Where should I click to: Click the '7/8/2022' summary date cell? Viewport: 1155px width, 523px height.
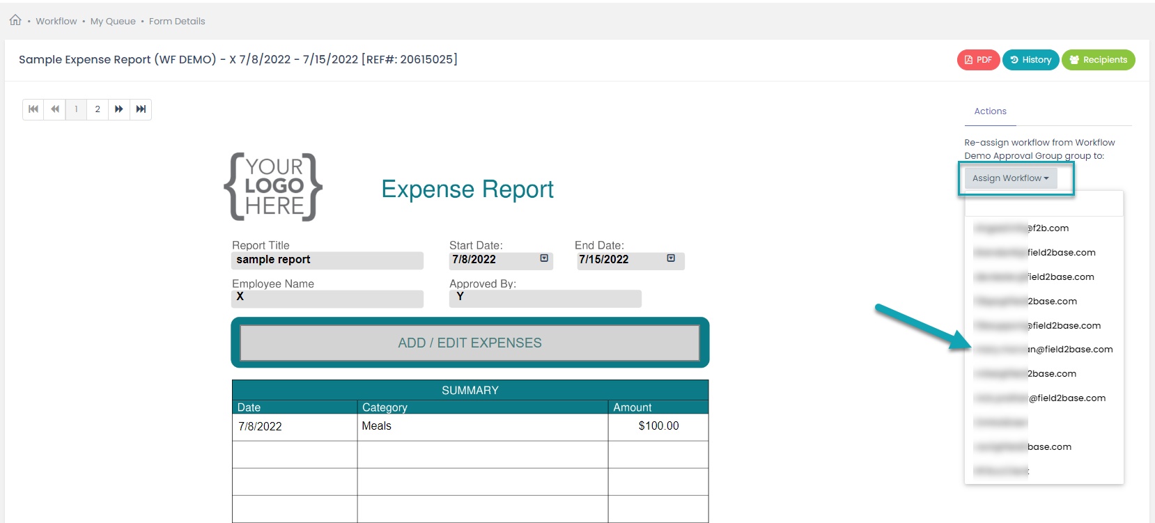click(295, 427)
